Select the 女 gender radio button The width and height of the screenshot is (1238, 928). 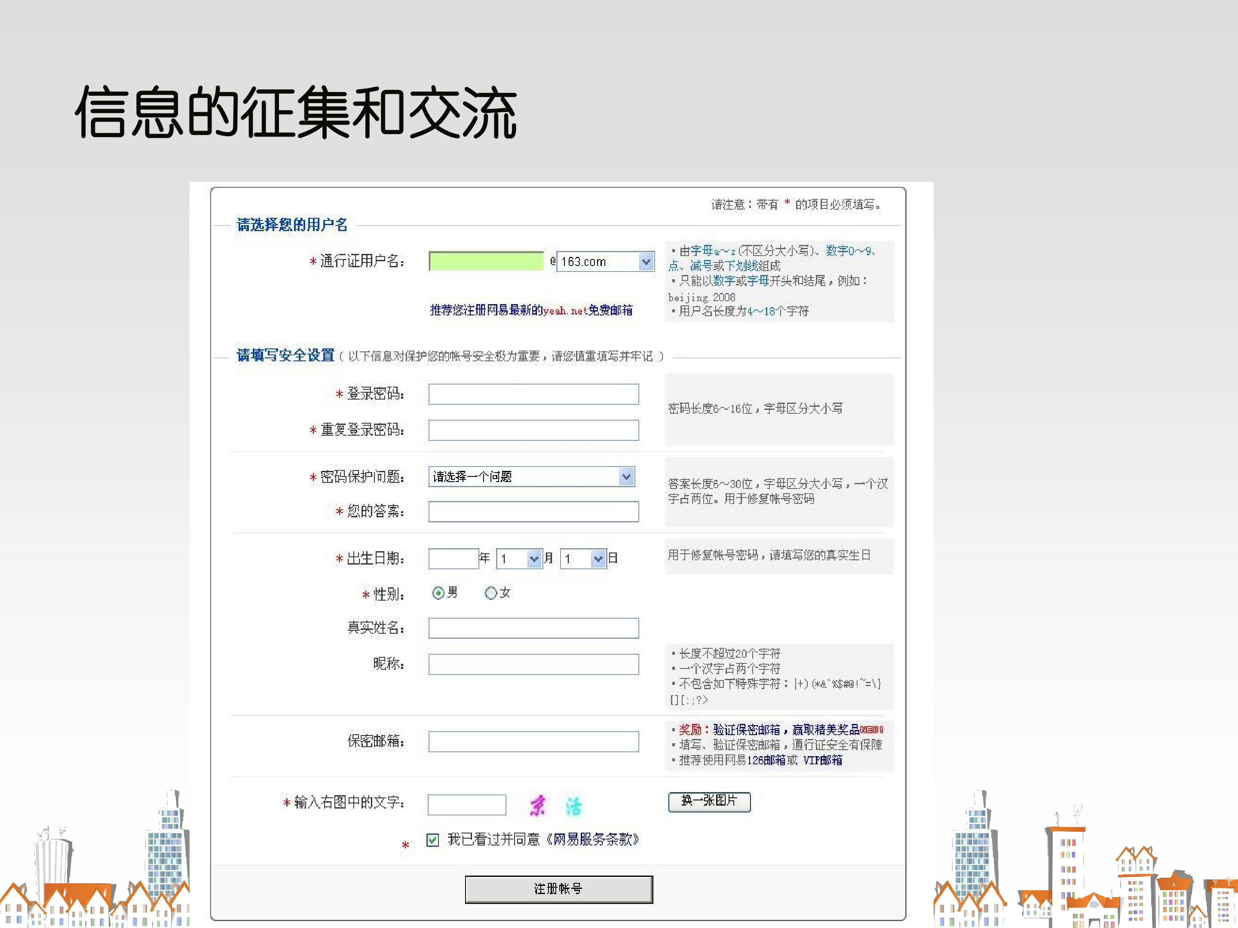click(491, 593)
